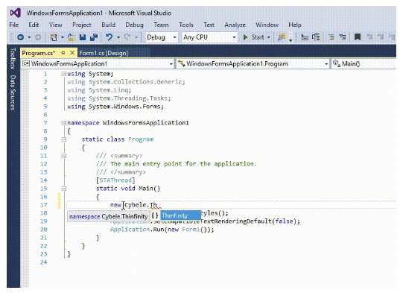Click the Navigate Forward circle icon
Screen dimensions: 400x293
(x=38, y=37)
